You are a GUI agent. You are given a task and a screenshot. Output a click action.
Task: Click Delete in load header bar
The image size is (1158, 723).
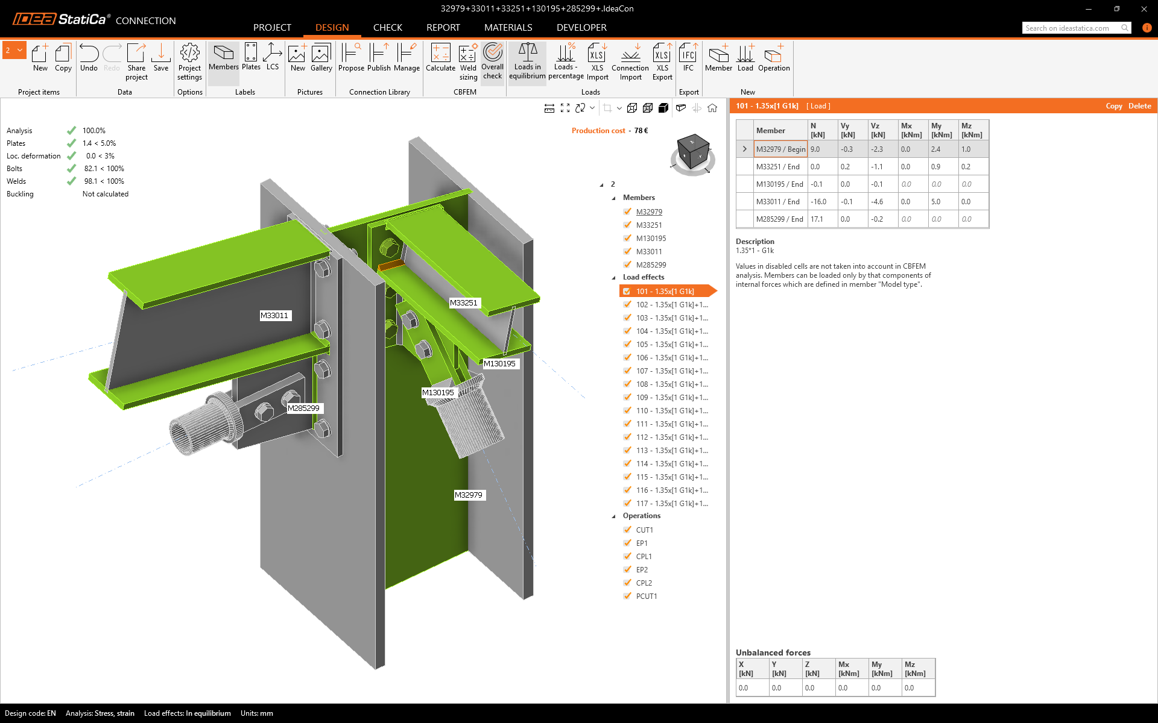(1139, 106)
